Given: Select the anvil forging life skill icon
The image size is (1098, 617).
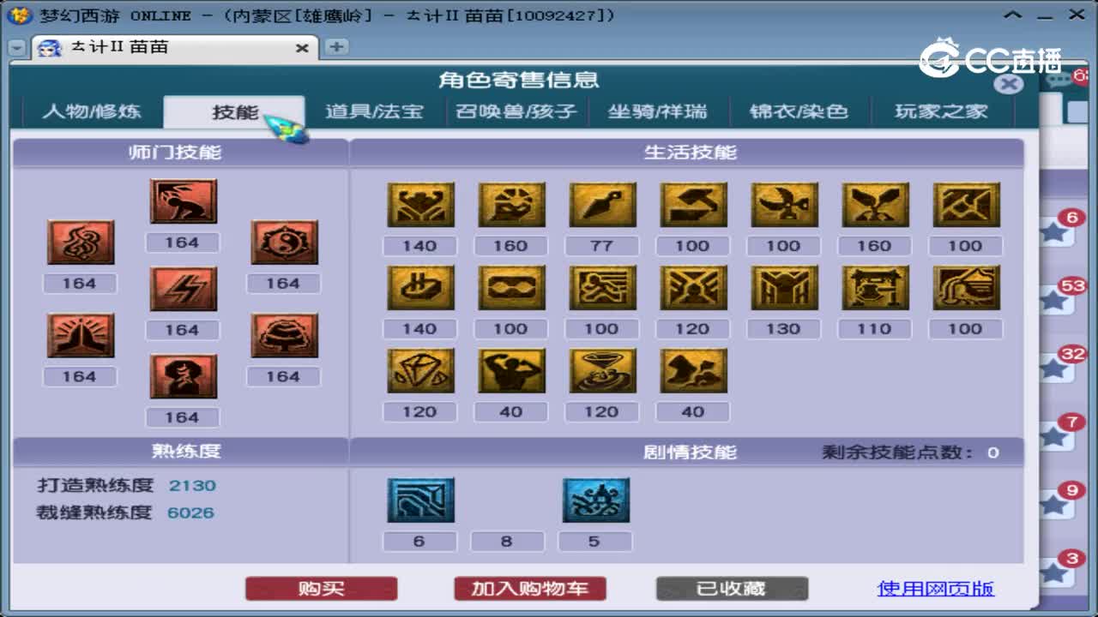Looking at the screenshot, I should click(x=693, y=205).
